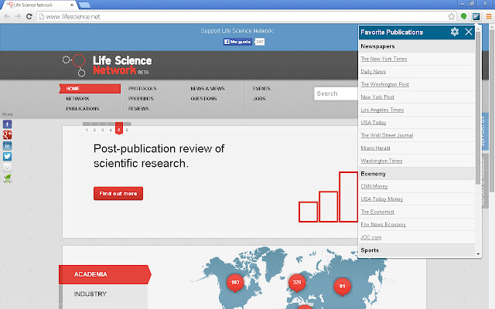Open the USA Today link
The height and width of the screenshot is (309, 495).
point(374,122)
